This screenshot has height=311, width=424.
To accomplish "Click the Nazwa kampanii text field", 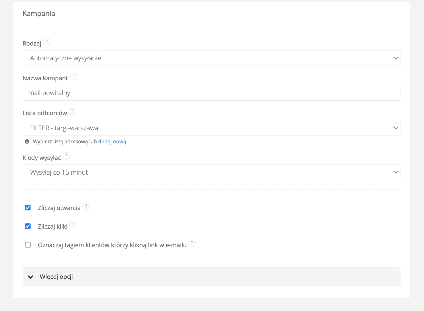I will pos(211,93).
